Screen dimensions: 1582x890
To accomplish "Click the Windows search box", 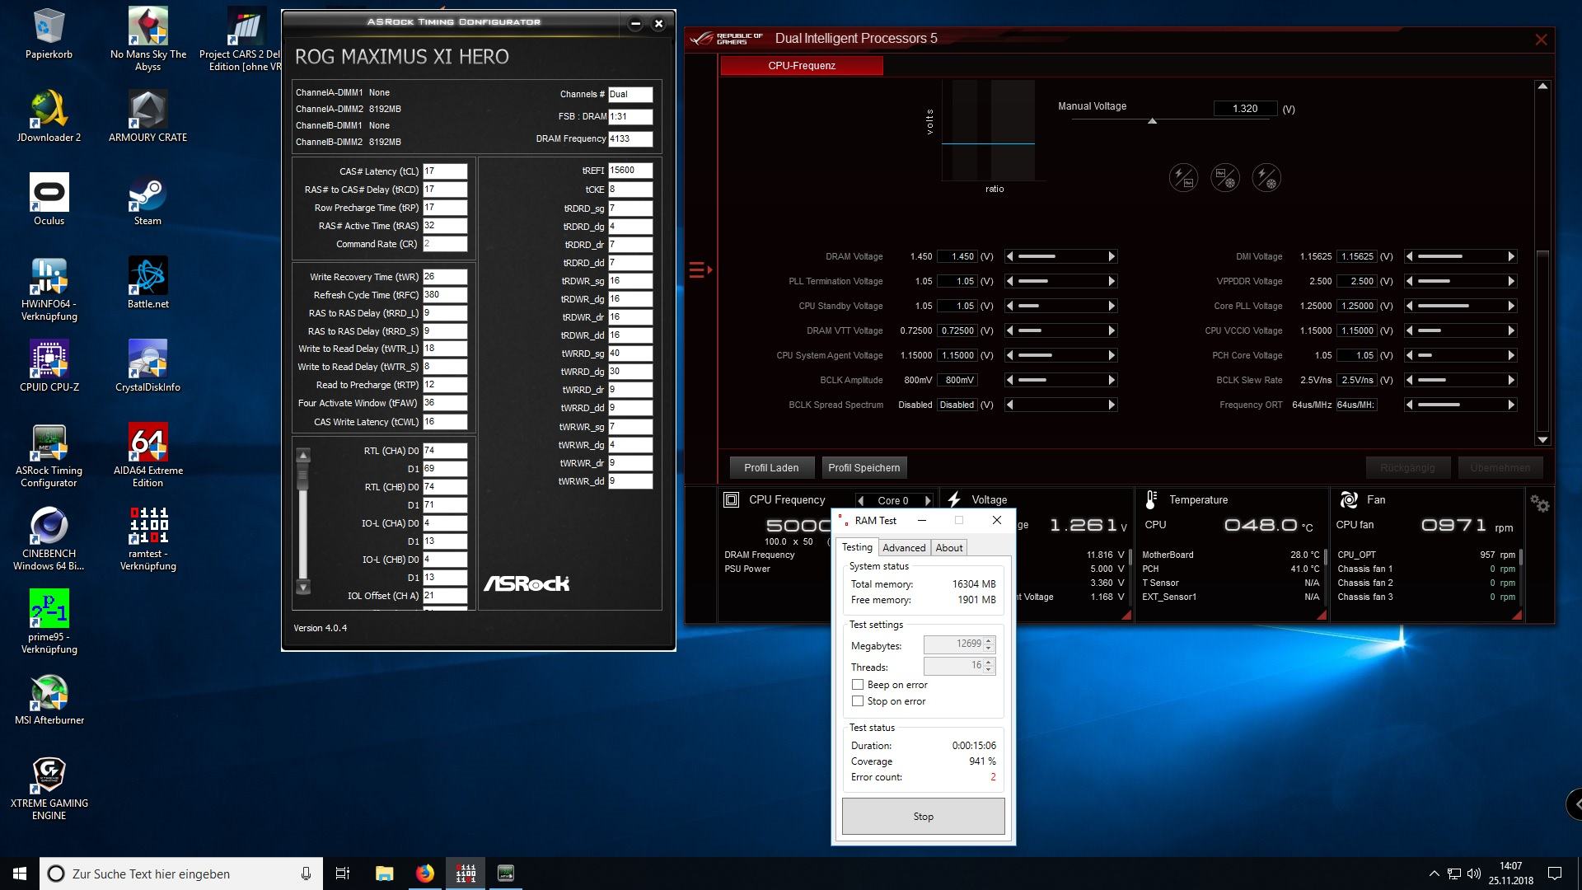I will (x=181, y=874).
